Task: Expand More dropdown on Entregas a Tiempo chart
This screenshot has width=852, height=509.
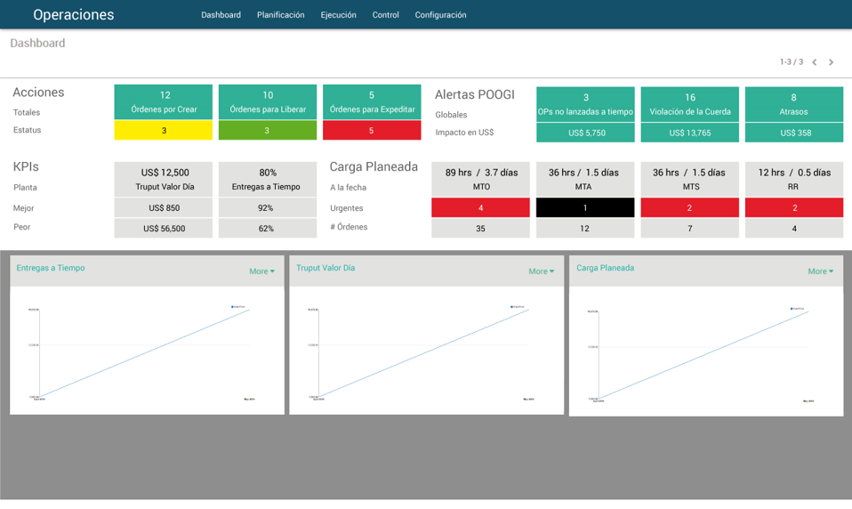Action: (261, 271)
